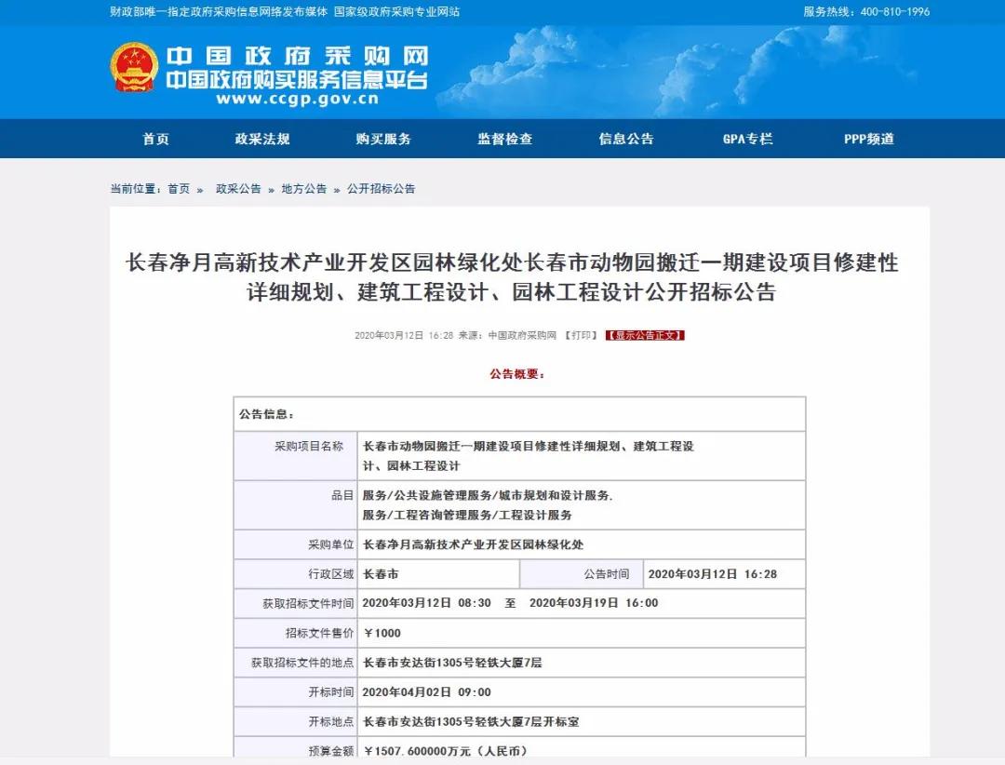Viewport: 1005px width, 765px height.
Task: Go to 地方公告 in the breadcrumb
Action: [303, 189]
